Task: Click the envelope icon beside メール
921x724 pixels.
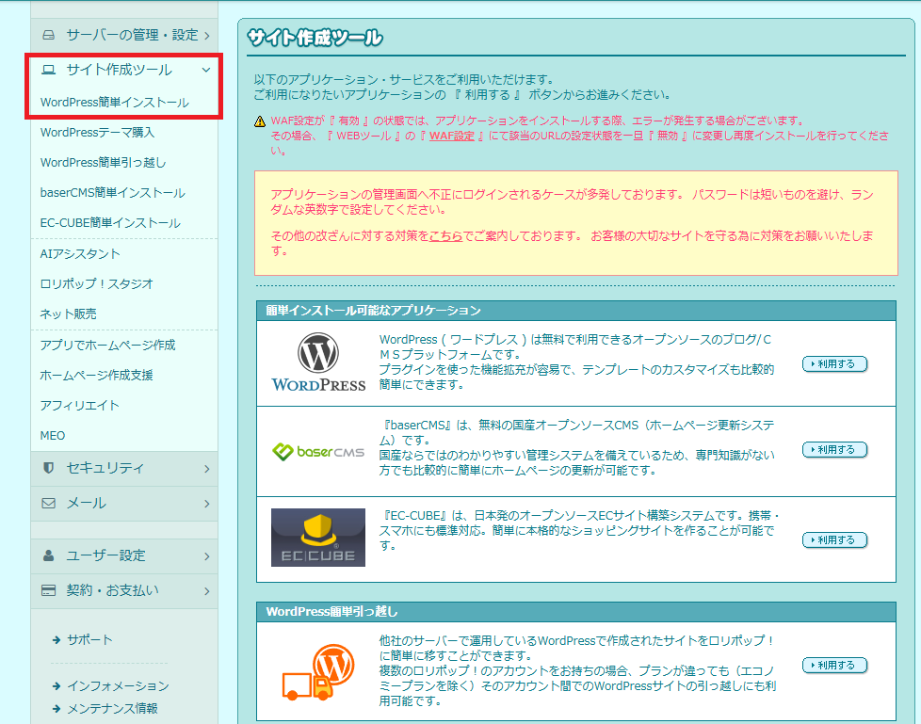Action: (49, 503)
